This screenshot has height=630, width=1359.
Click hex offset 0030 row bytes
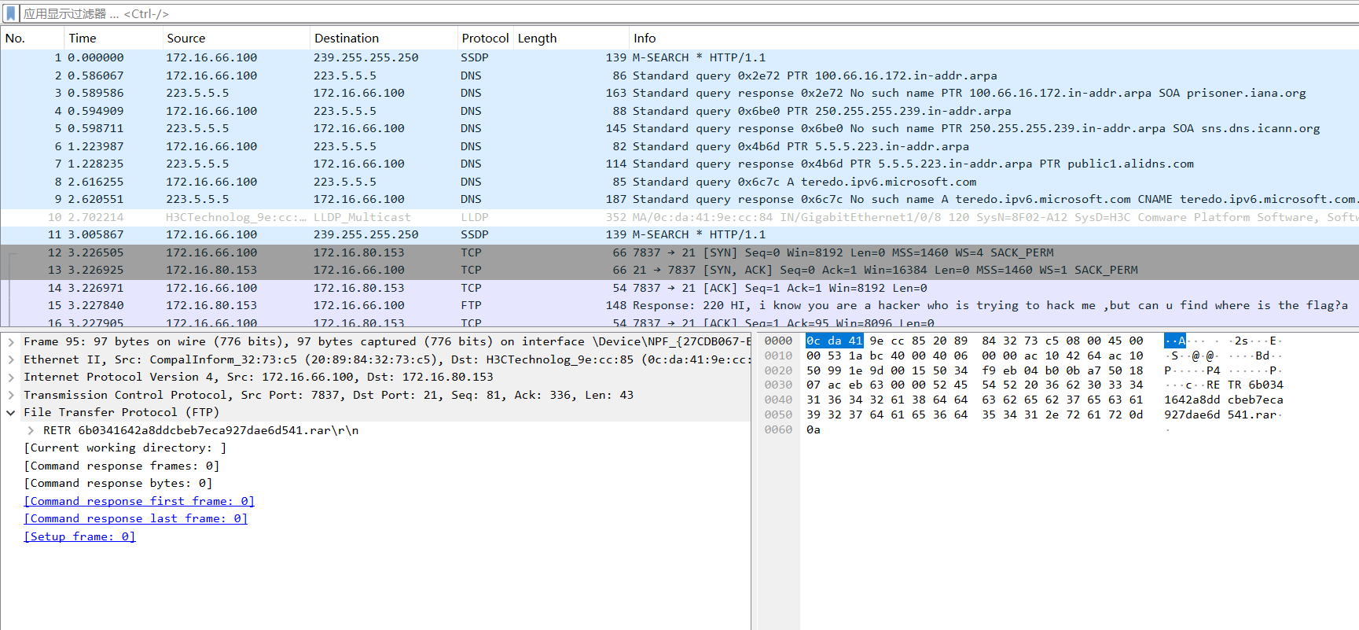(975, 385)
